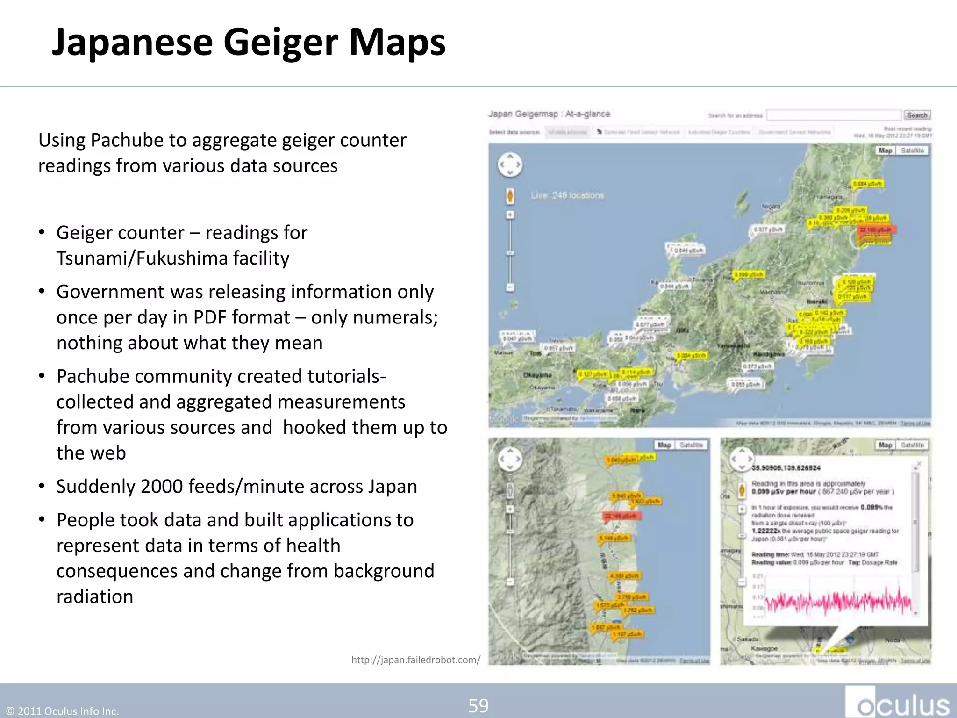Click the 0.089 µSv/h yellow marker near Nagano
957x718 pixels.
tap(748, 275)
